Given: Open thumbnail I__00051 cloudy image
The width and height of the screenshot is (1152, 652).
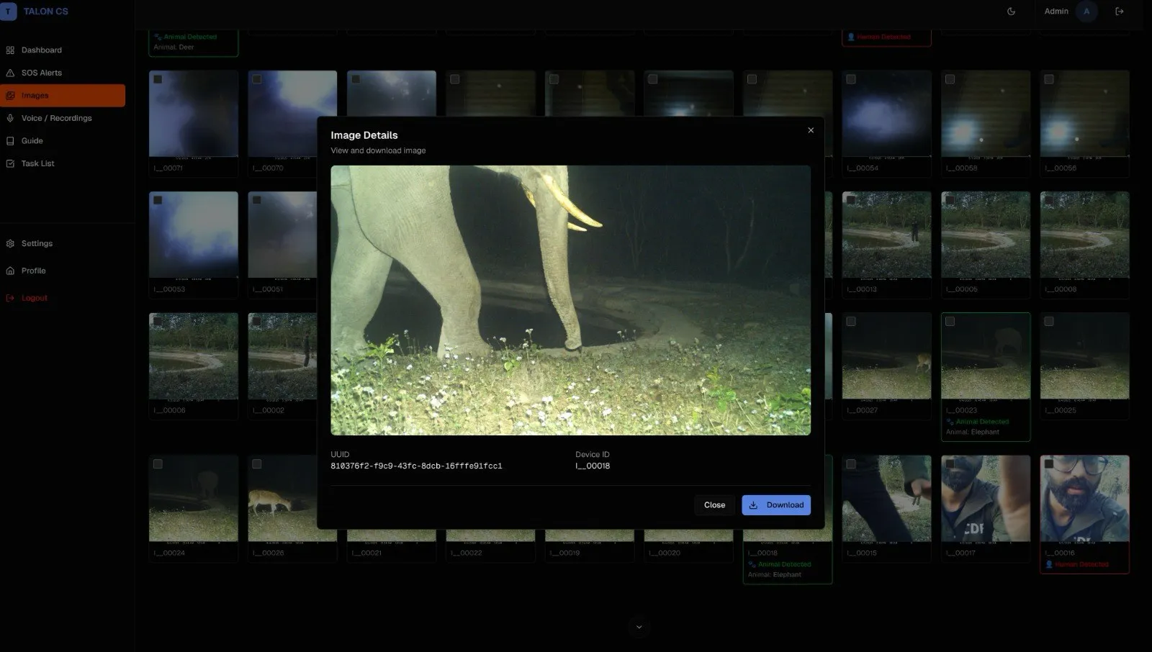Looking at the screenshot, I should (284, 235).
